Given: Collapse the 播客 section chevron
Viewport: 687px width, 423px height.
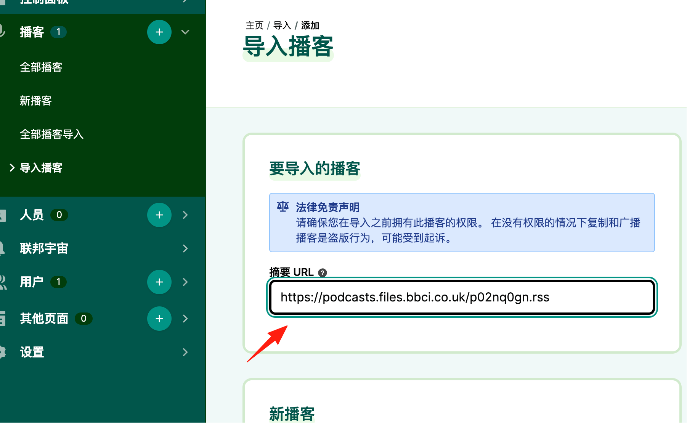Looking at the screenshot, I should (185, 32).
